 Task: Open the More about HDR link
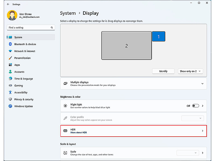point(78,133)
